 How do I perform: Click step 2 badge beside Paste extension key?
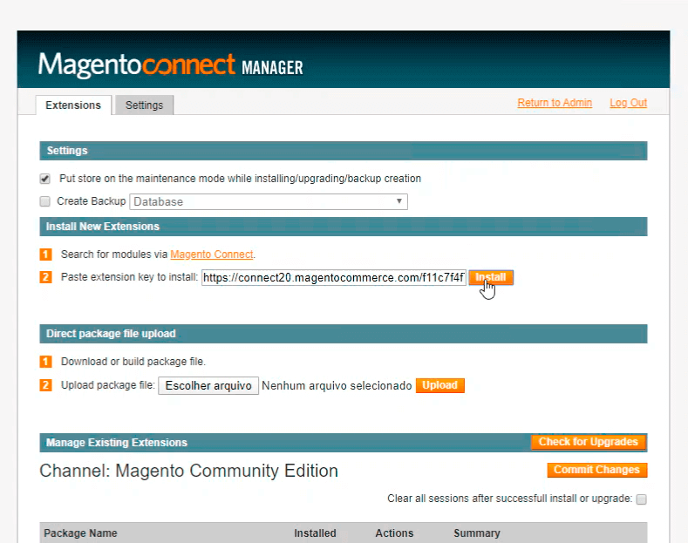point(45,277)
